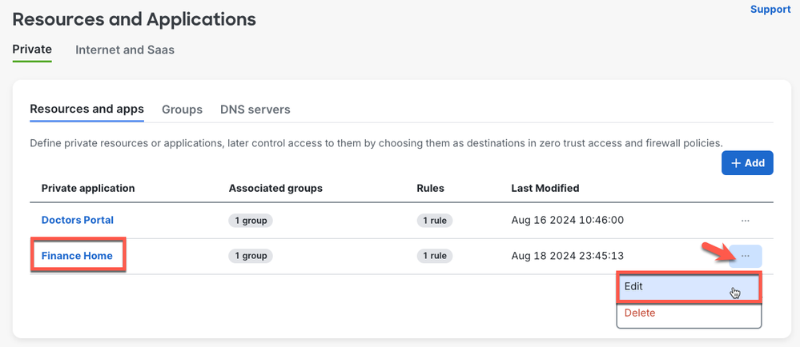Click the Associated groups column header
Viewport: 800px width, 347px height.
click(x=275, y=189)
